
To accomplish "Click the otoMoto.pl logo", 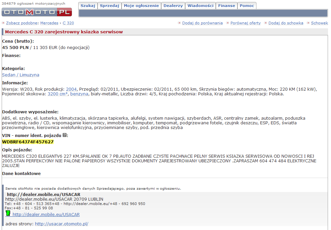I will [37, 12].
